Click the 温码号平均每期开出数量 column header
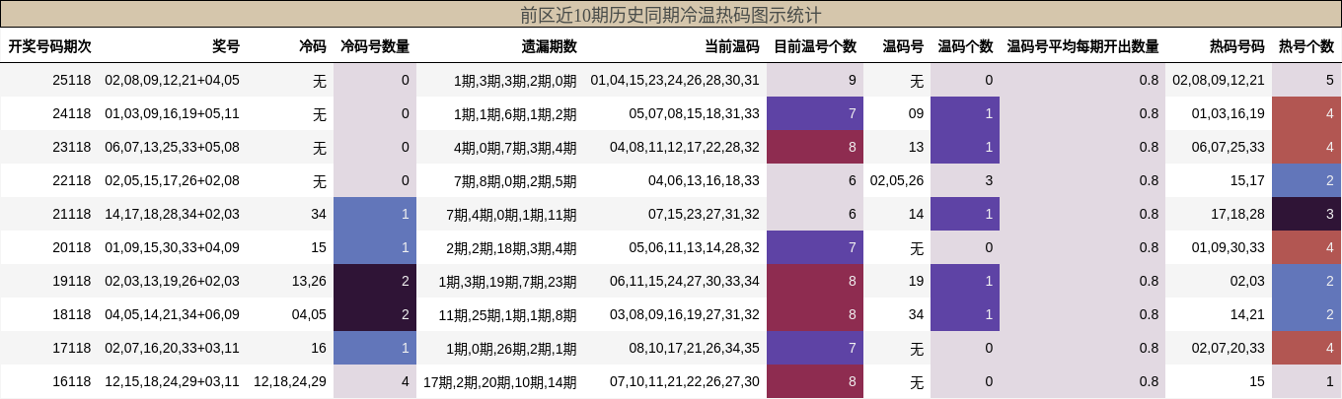 click(1082, 46)
